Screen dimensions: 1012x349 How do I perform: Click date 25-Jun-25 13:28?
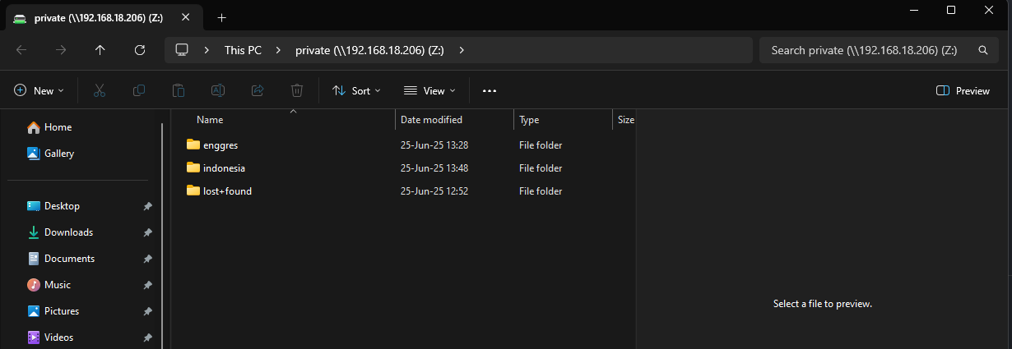point(434,145)
